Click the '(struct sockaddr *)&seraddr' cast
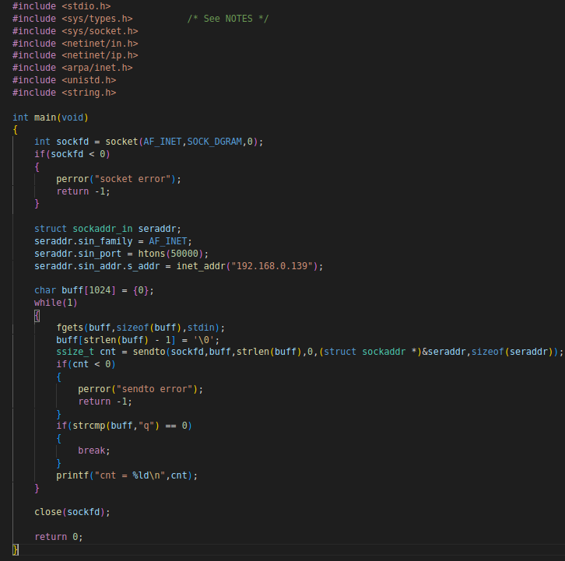 pyautogui.click(x=393, y=352)
